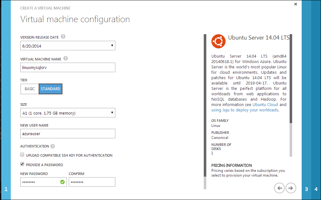Jump to wizard step 4

(x=316, y=189)
